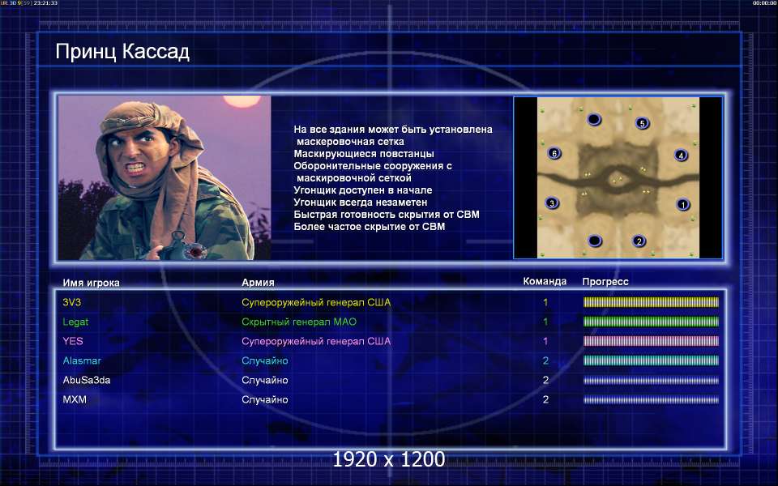Viewport: 778px width, 486px height.
Task: Click the timer at top right
Action: [x=764, y=3]
